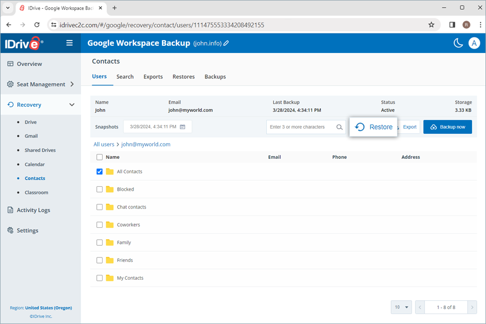Click the Restore button

pyautogui.click(x=373, y=126)
